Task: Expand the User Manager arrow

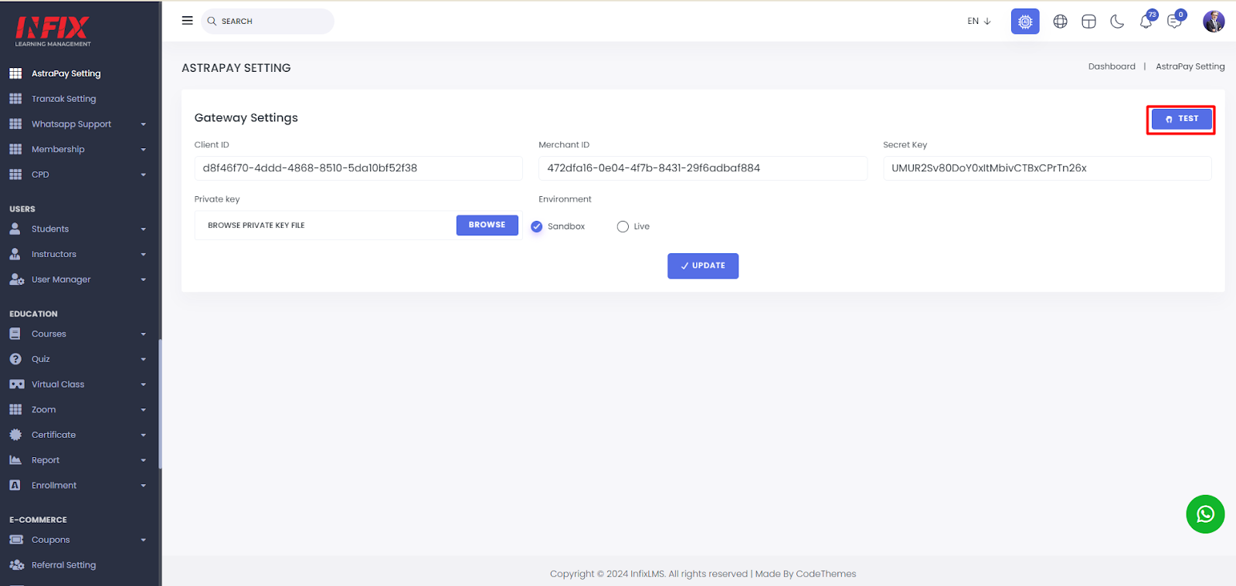Action: [144, 280]
